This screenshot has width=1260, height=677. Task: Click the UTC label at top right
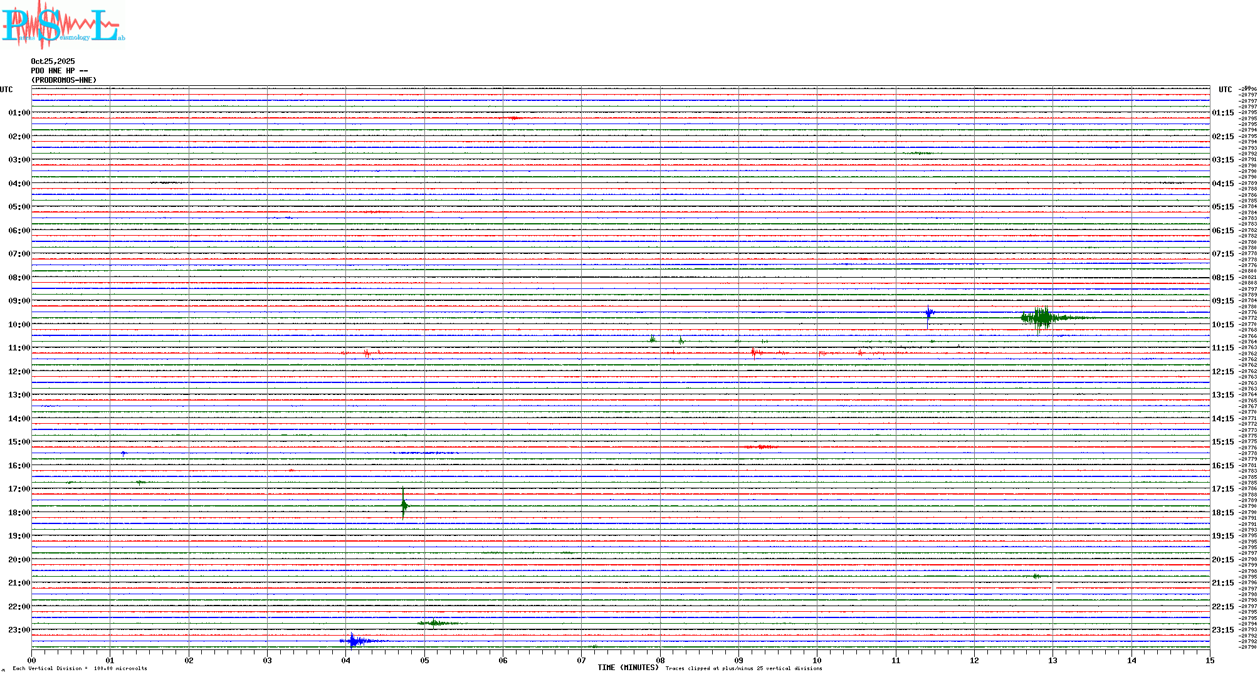coord(1225,90)
